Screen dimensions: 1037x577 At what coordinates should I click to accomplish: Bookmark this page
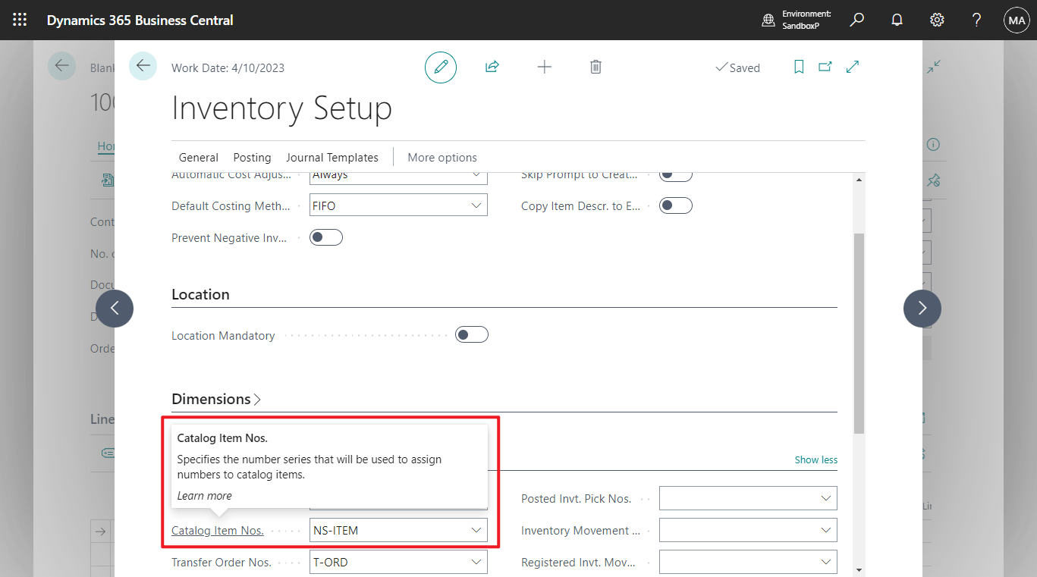click(x=799, y=67)
